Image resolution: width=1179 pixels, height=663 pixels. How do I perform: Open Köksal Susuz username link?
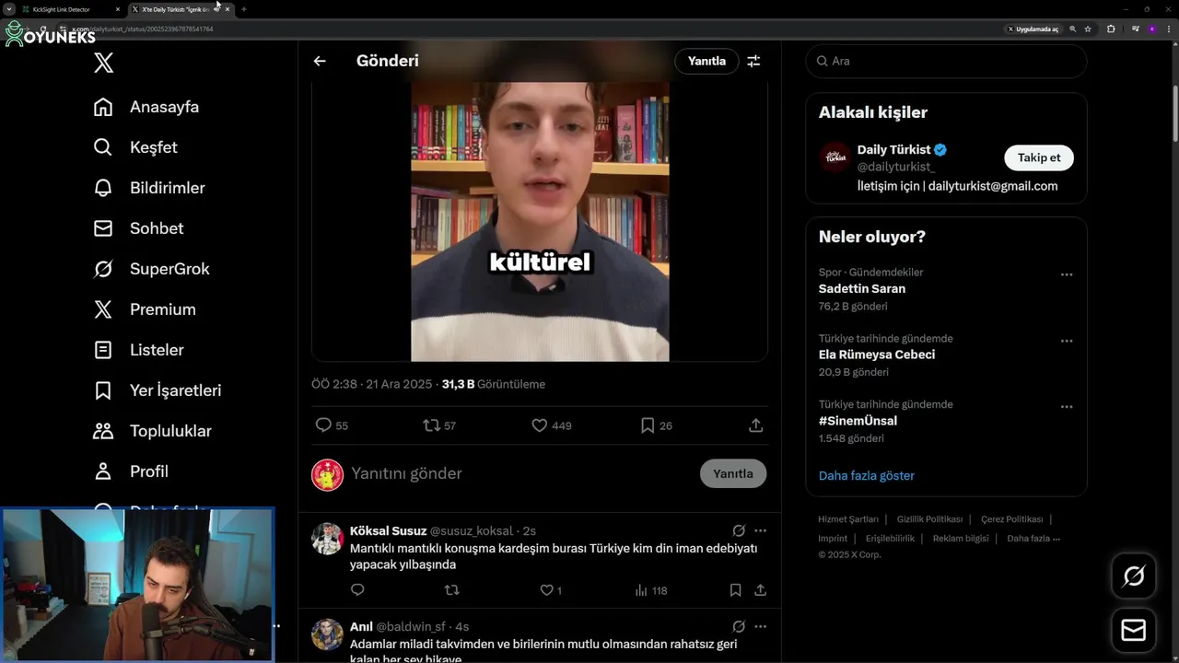[388, 530]
